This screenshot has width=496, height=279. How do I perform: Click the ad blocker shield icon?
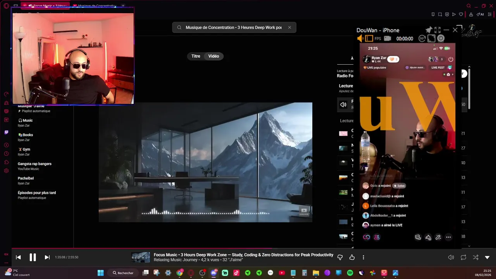click(x=447, y=14)
